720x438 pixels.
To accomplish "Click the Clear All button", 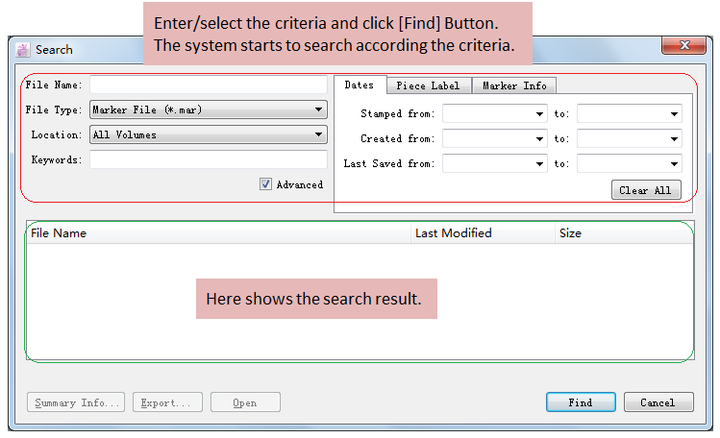I will [x=646, y=190].
